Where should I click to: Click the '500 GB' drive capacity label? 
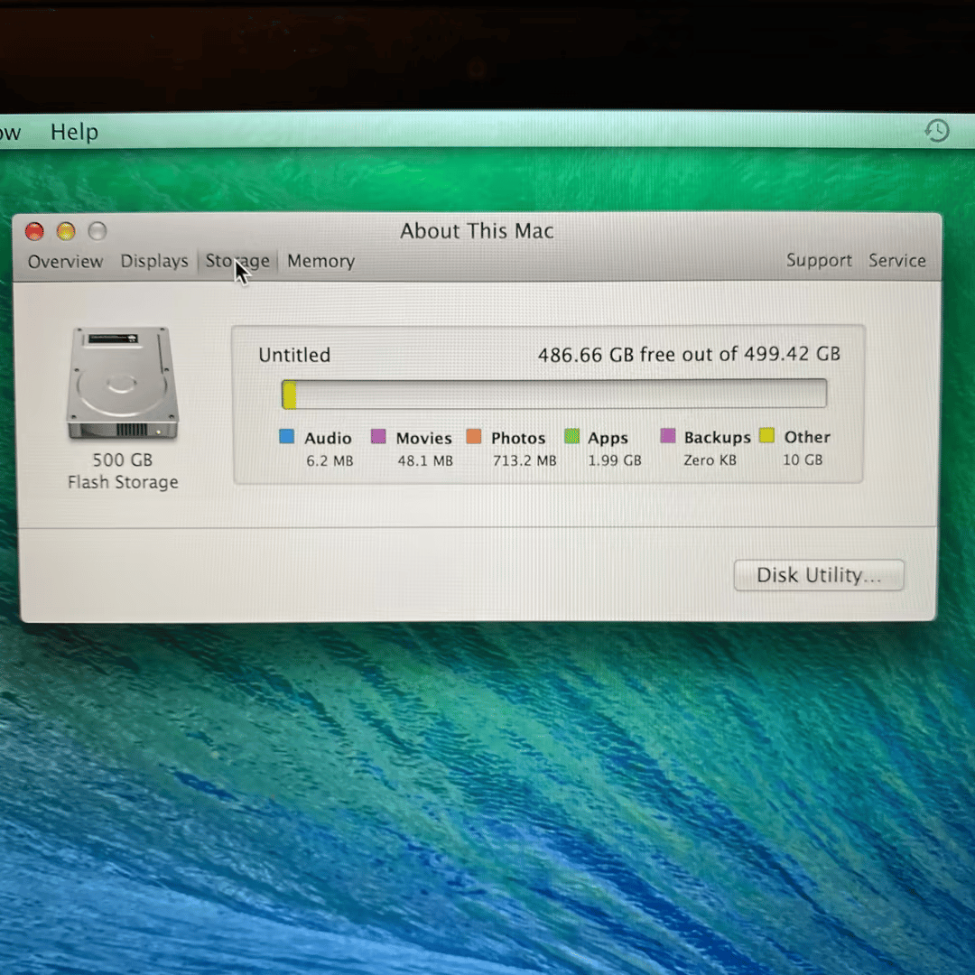pyautogui.click(x=123, y=460)
